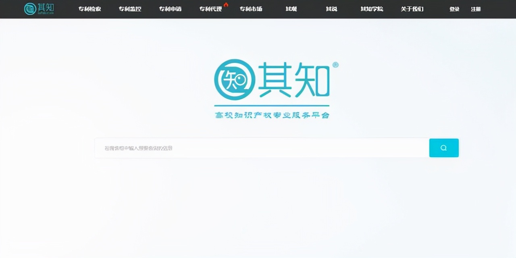Click the flame hot badge on 专利代理

point(226,4)
